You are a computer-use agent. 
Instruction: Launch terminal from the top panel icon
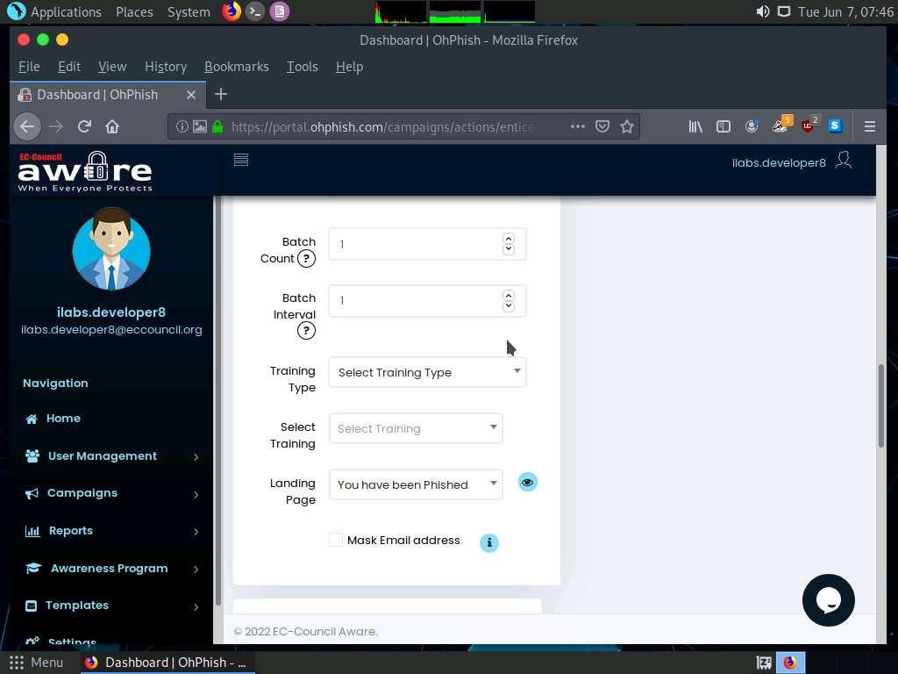click(255, 11)
